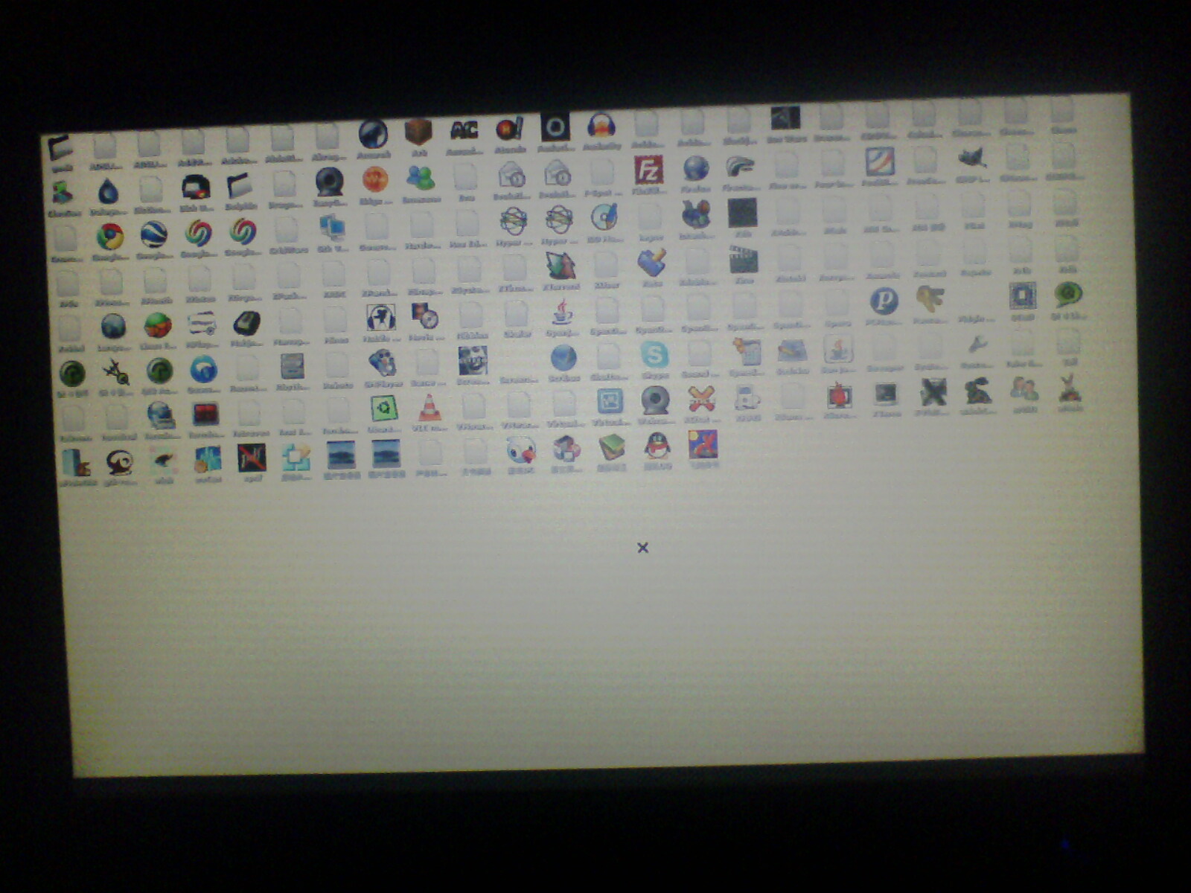The image size is (1191, 893).
Task: Open the black AC lettered icon
Action: (464, 131)
